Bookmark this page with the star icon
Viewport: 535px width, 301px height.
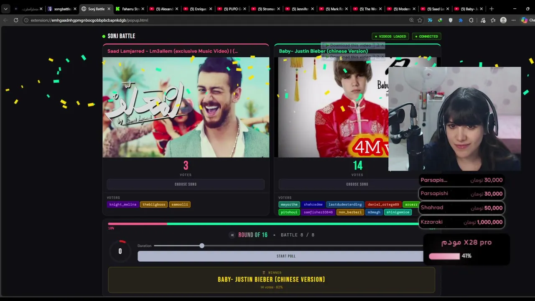420,20
